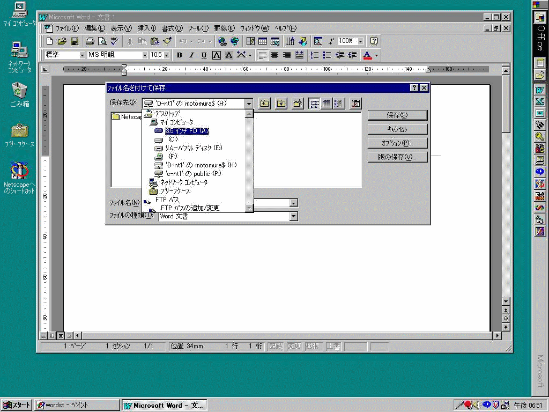
Task: Toggle character shading A button
Action: coord(228,55)
